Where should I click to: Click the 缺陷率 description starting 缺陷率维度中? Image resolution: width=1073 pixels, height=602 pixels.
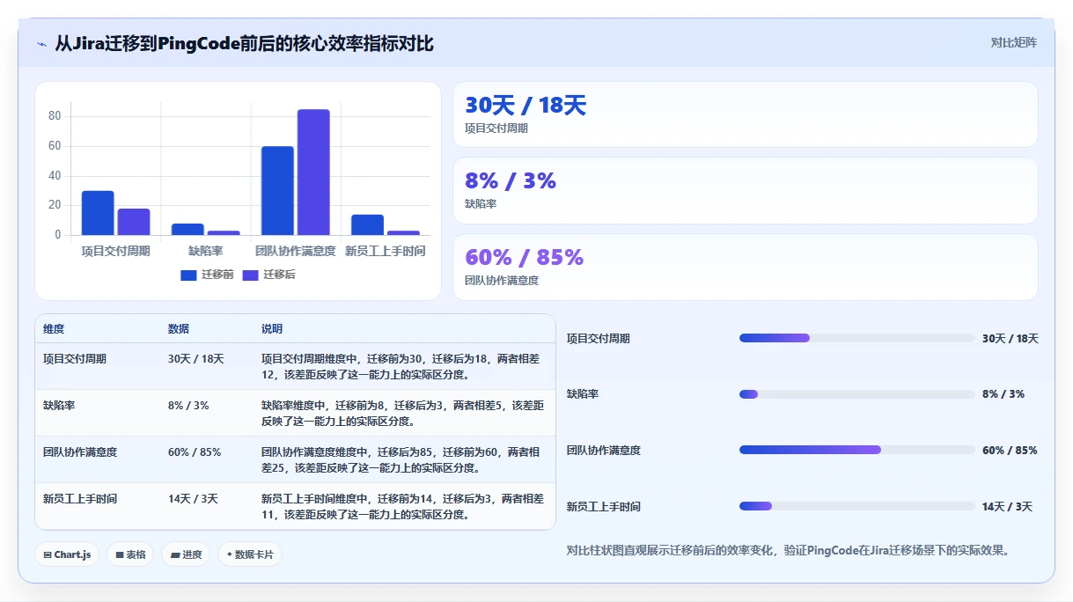point(402,413)
